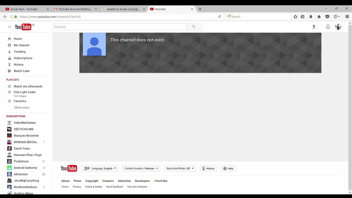Open the Language: English dropdown
The height and width of the screenshot is (198, 352).
point(100,168)
